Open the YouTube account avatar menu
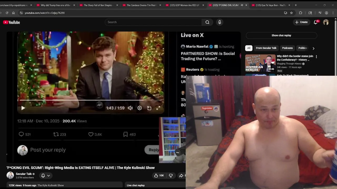The height and width of the screenshot is (189, 337). tap(326, 22)
